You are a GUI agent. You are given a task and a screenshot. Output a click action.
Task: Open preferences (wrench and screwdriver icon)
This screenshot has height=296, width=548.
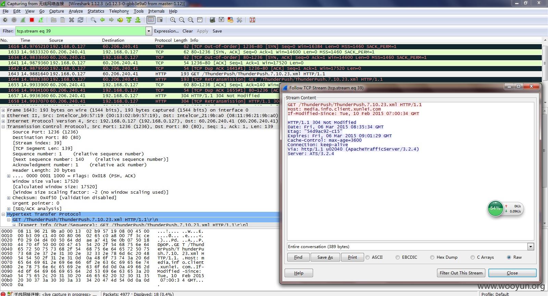[239, 20]
